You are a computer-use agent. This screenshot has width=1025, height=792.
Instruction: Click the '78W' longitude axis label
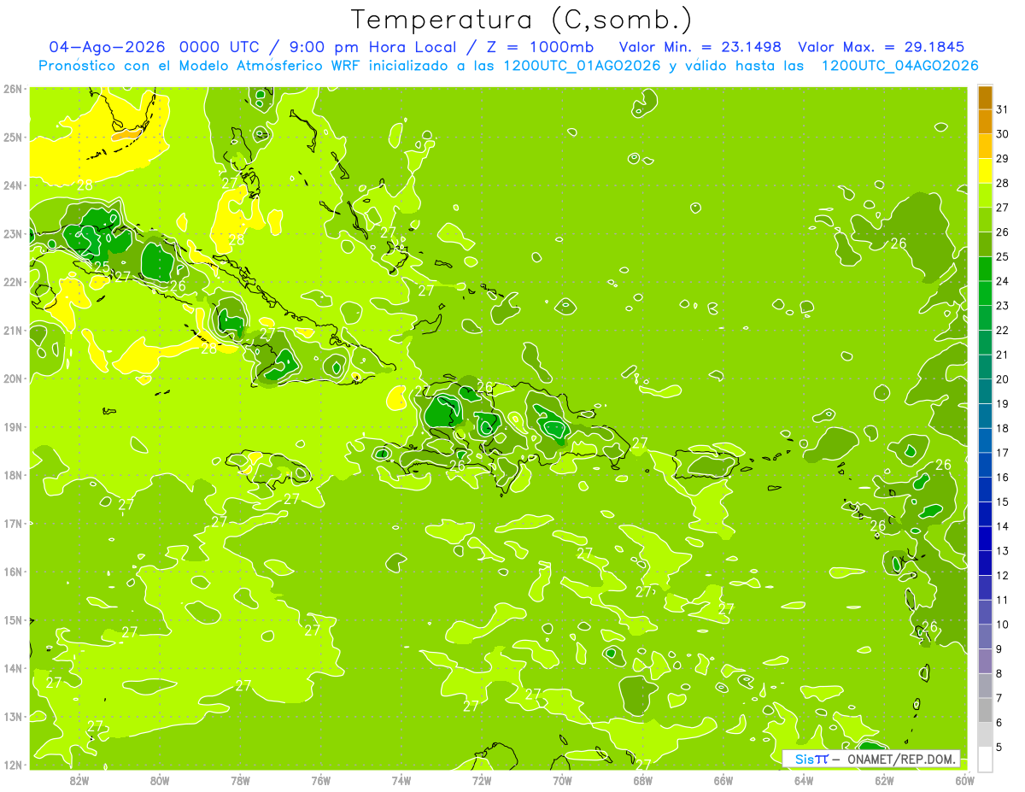click(240, 780)
